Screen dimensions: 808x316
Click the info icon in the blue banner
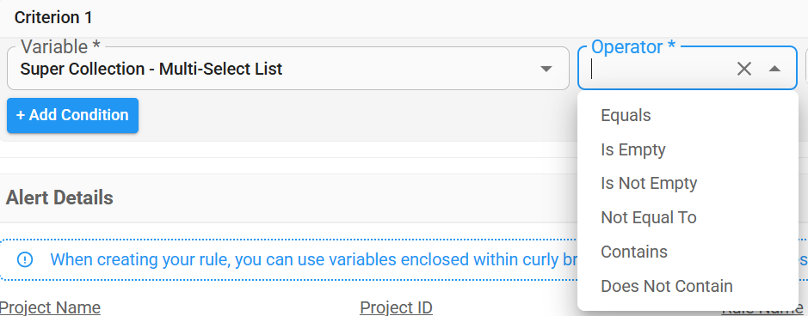click(x=25, y=259)
